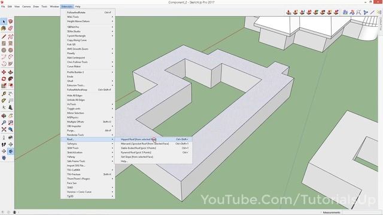The image size is (383, 215).
Task: Open the MSPhysics submenu
Action: (88, 118)
